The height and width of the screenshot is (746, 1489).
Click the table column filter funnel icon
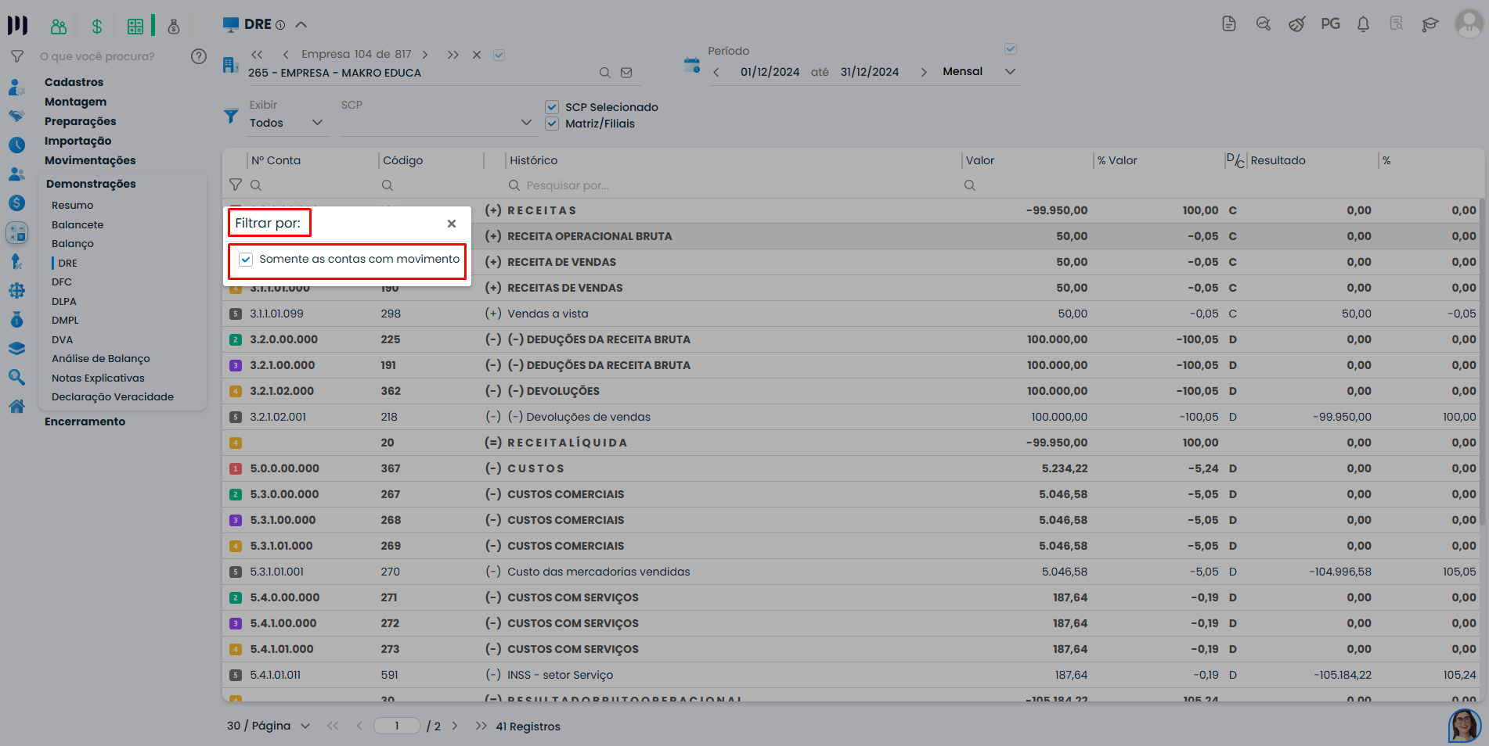coord(236,185)
